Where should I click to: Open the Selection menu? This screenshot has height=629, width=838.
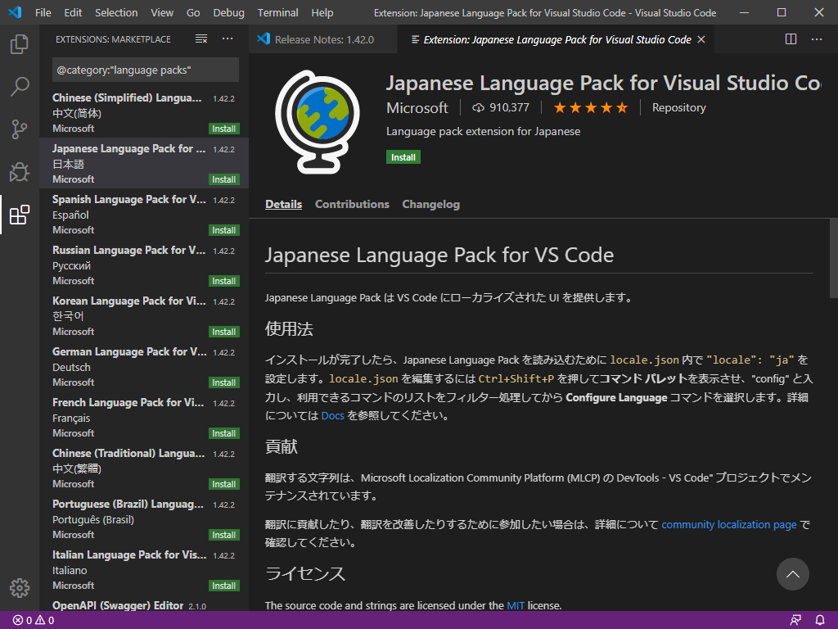[116, 12]
